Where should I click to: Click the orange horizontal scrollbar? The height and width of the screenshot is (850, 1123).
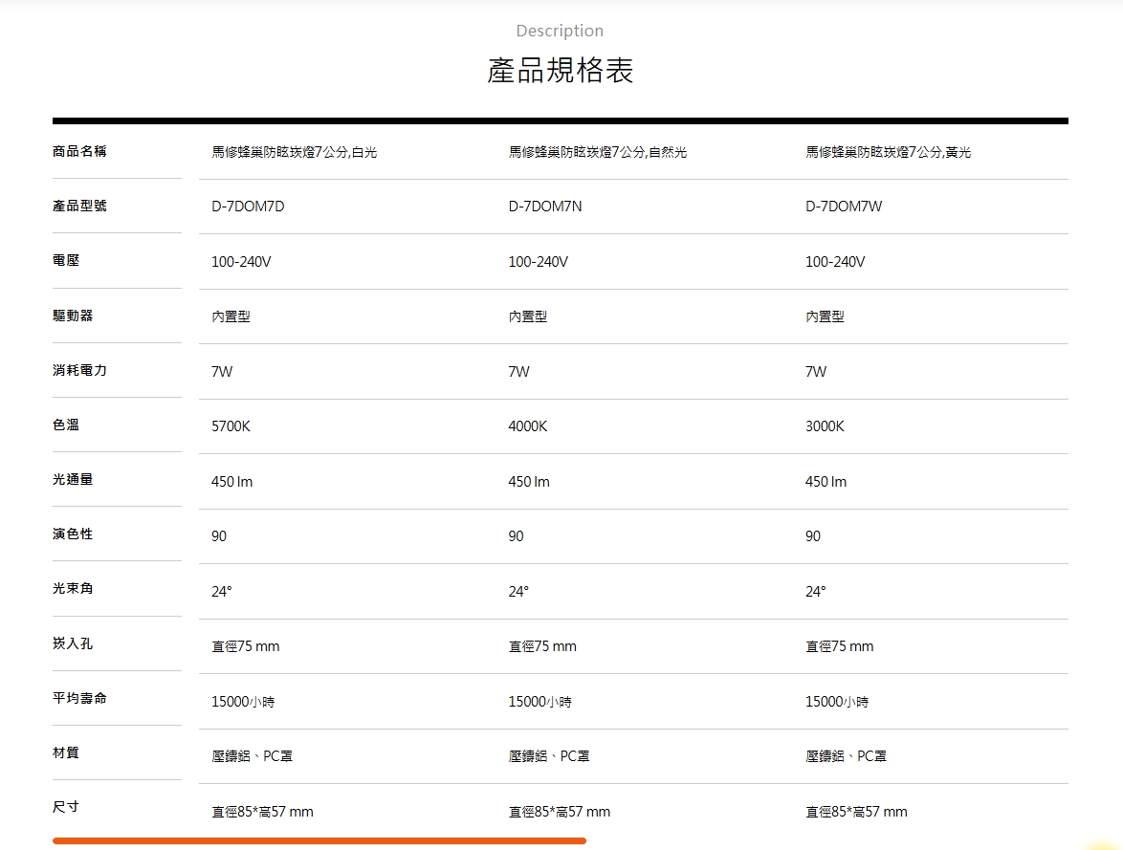319,840
